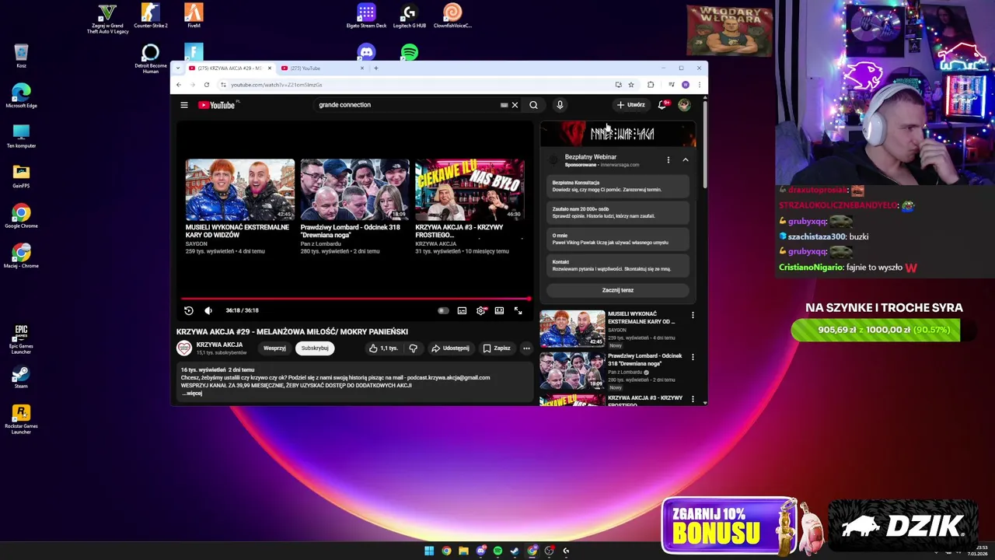The width and height of the screenshot is (995, 560).
Task: Open the Windows Start button
Action: 429,551
